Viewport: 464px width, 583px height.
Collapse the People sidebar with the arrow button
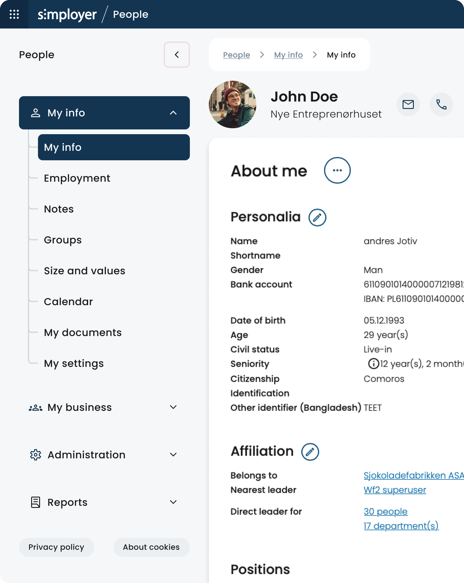(177, 55)
